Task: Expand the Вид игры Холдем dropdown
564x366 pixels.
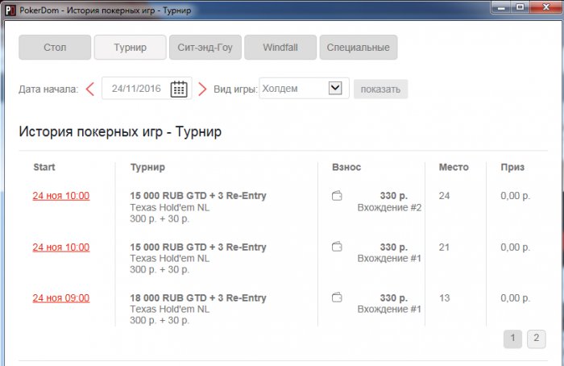Action: pyautogui.click(x=335, y=88)
